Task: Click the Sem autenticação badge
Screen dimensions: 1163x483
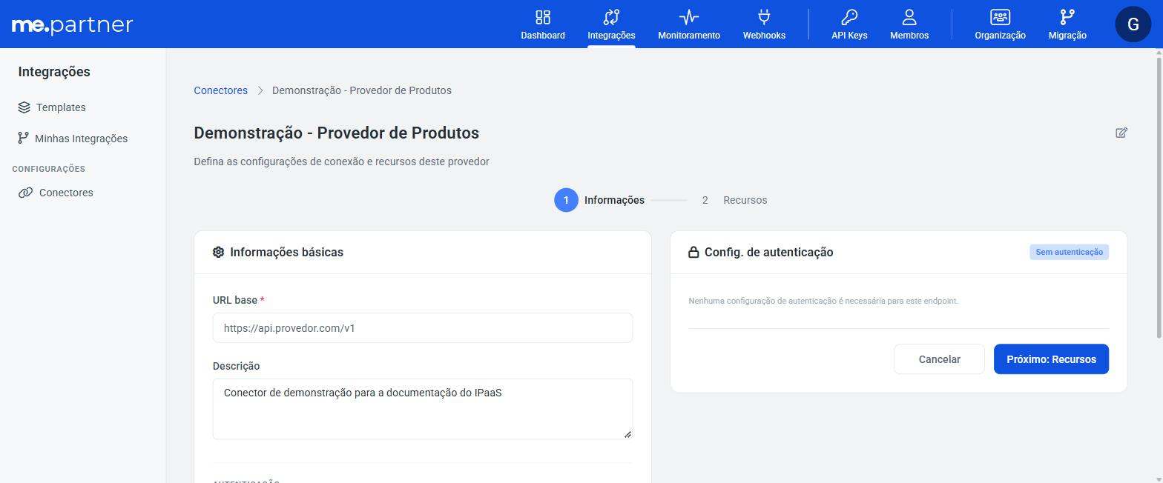Action: (x=1069, y=252)
